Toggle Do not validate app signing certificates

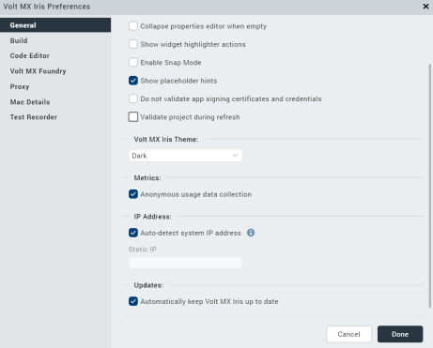133,98
